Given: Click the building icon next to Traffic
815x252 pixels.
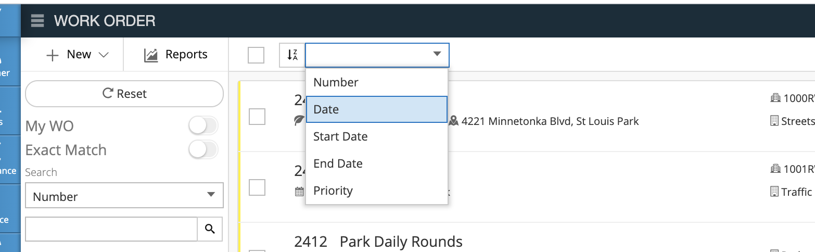Looking at the screenshot, I should (774, 192).
